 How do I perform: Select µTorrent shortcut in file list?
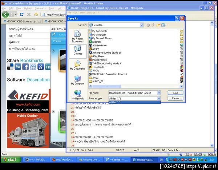pos(95,42)
